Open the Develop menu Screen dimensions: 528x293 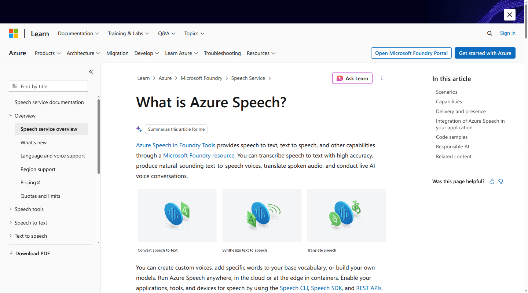click(147, 53)
